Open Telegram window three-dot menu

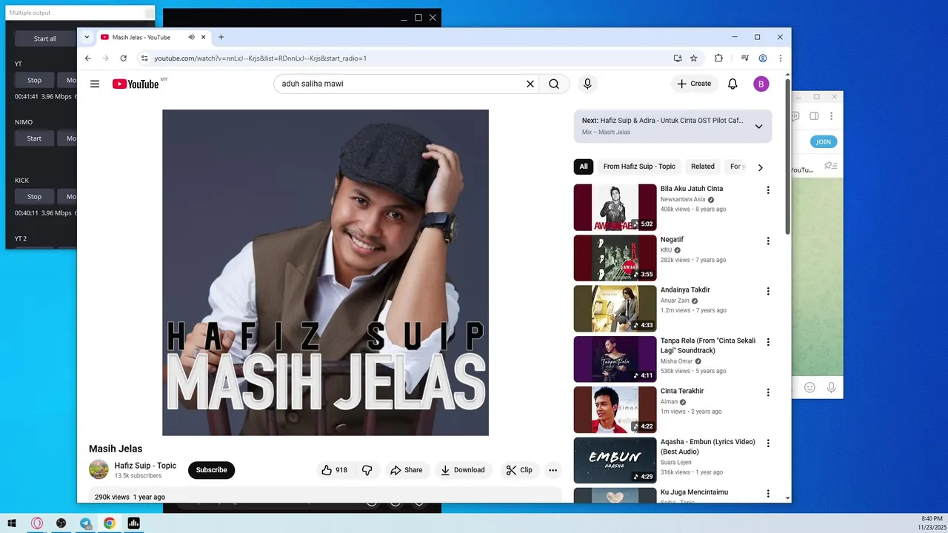click(x=832, y=116)
